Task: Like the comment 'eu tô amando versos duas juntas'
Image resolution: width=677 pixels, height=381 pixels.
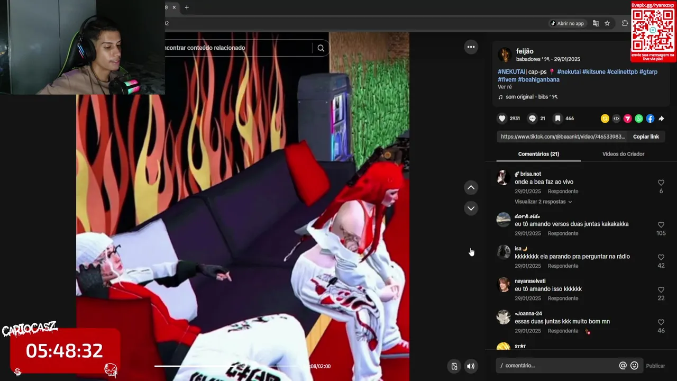Action: 661,225
